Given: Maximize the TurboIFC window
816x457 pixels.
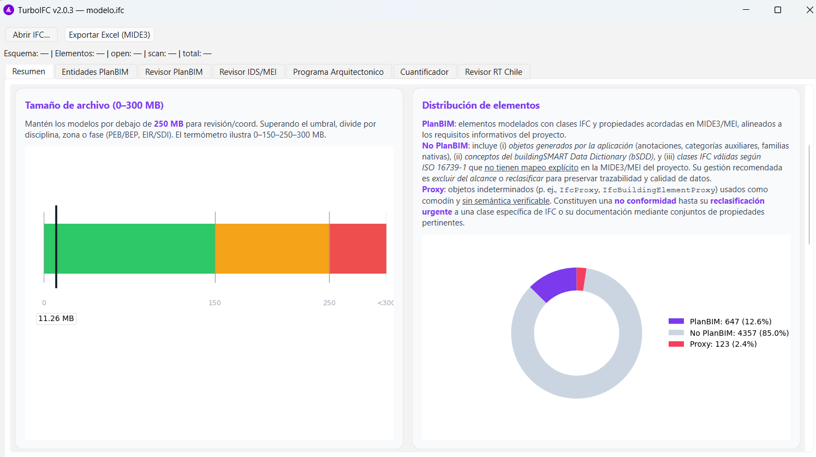Looking at the screenshot, I should click(778, 10).
